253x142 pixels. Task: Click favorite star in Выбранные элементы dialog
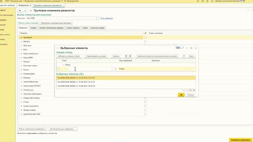(x=58, y=48)
